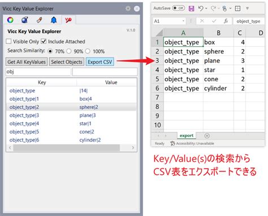Click the list's scroll right arrow

tap(133, 148)
